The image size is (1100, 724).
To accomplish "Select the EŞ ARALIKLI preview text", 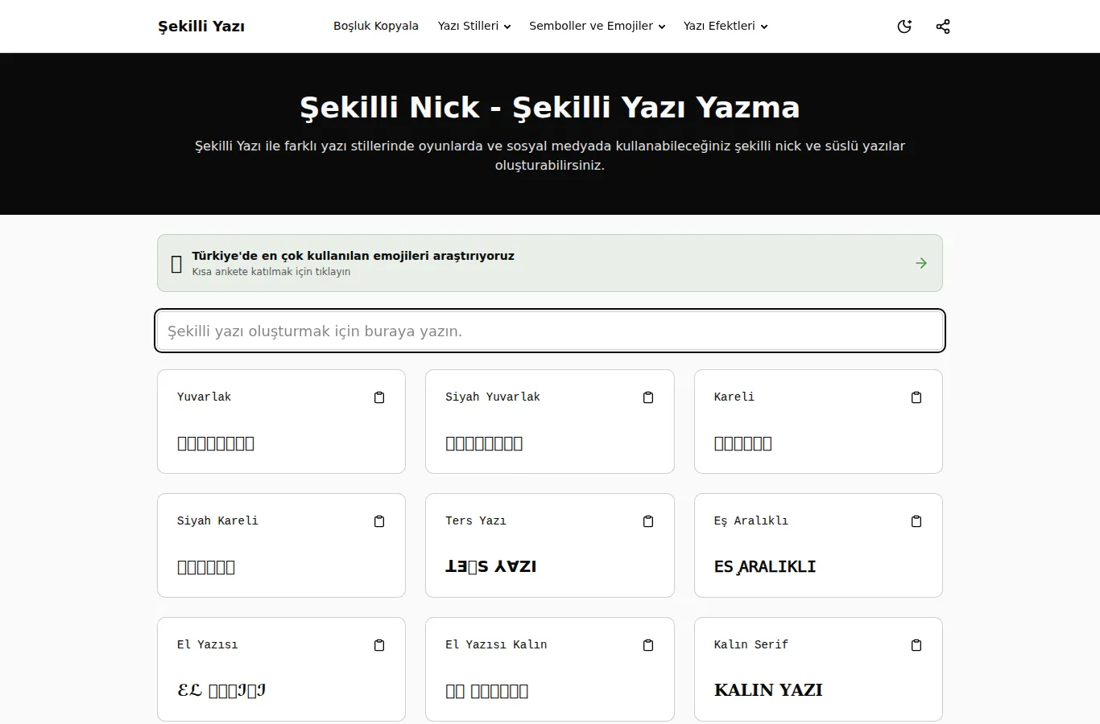I will click(x=765, y=566).
